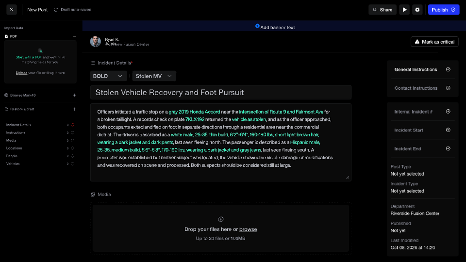Click the Incident Details list icon
Image resolution: width=466 pixels, height=262 pixels.
pos(93,63)
